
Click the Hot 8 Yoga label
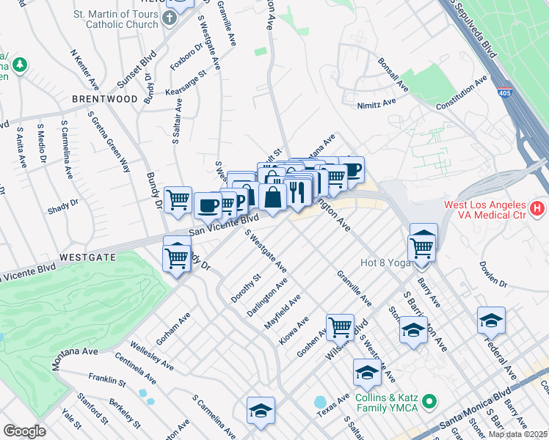(x=385, y=263)
